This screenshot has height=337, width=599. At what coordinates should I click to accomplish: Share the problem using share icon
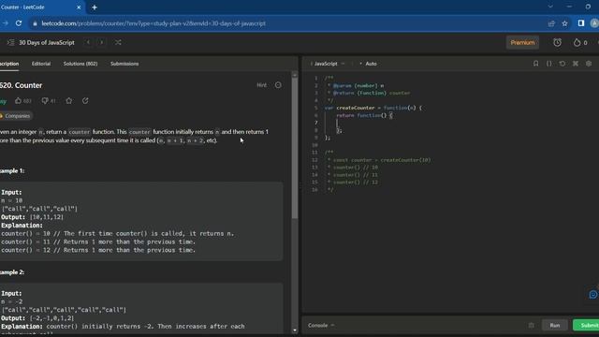pyautogui.click(x=85, y=101)
